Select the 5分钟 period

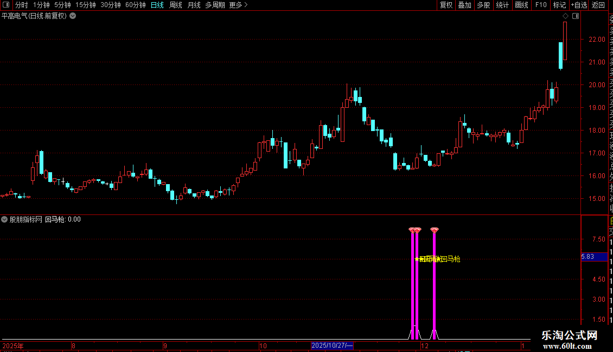point(62,5)
